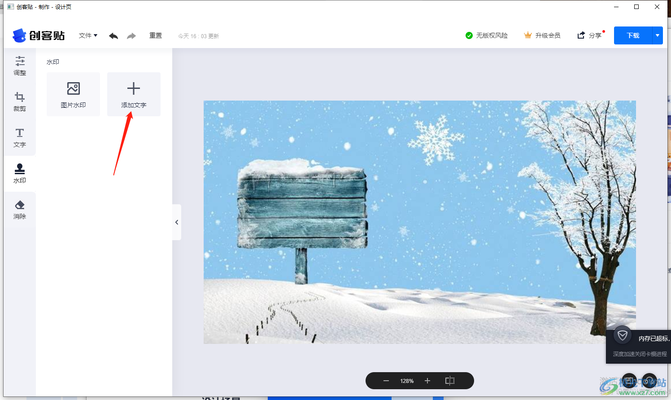The width and height of the screenshot is (671, 400).
Task: Redo the action arrow
Action: tap(131, 36)
